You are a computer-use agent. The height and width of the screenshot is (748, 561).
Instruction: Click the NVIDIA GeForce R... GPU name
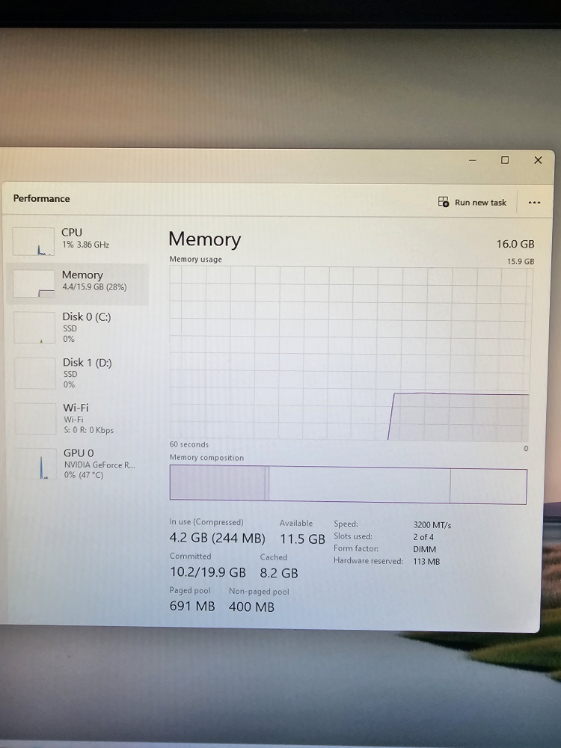point(99,465)
